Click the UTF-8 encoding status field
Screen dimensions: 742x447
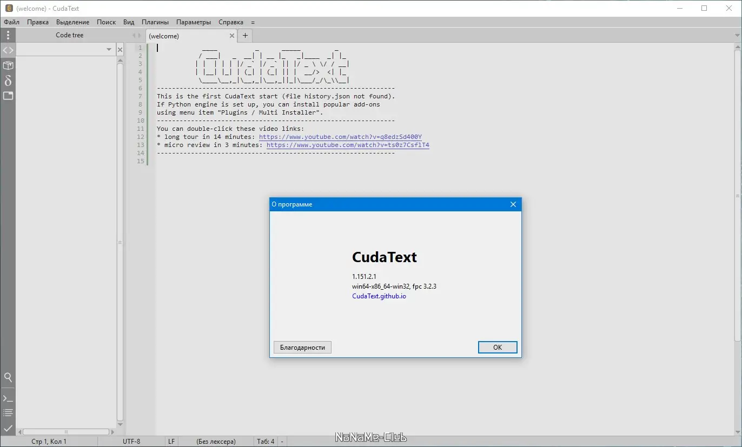131,442
